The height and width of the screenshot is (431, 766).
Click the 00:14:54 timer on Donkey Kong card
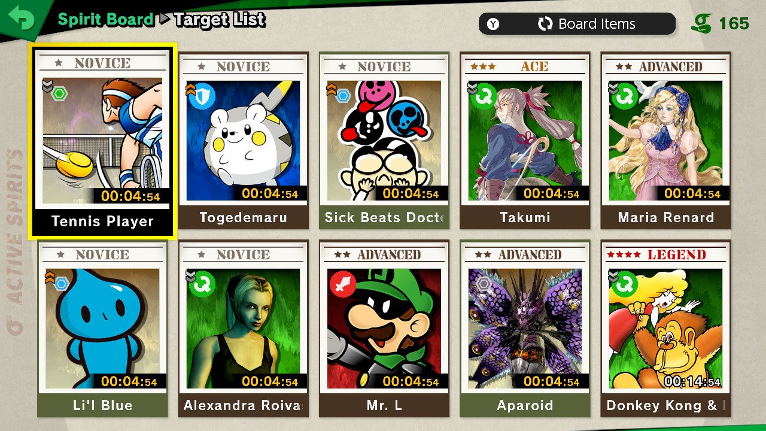692,381
